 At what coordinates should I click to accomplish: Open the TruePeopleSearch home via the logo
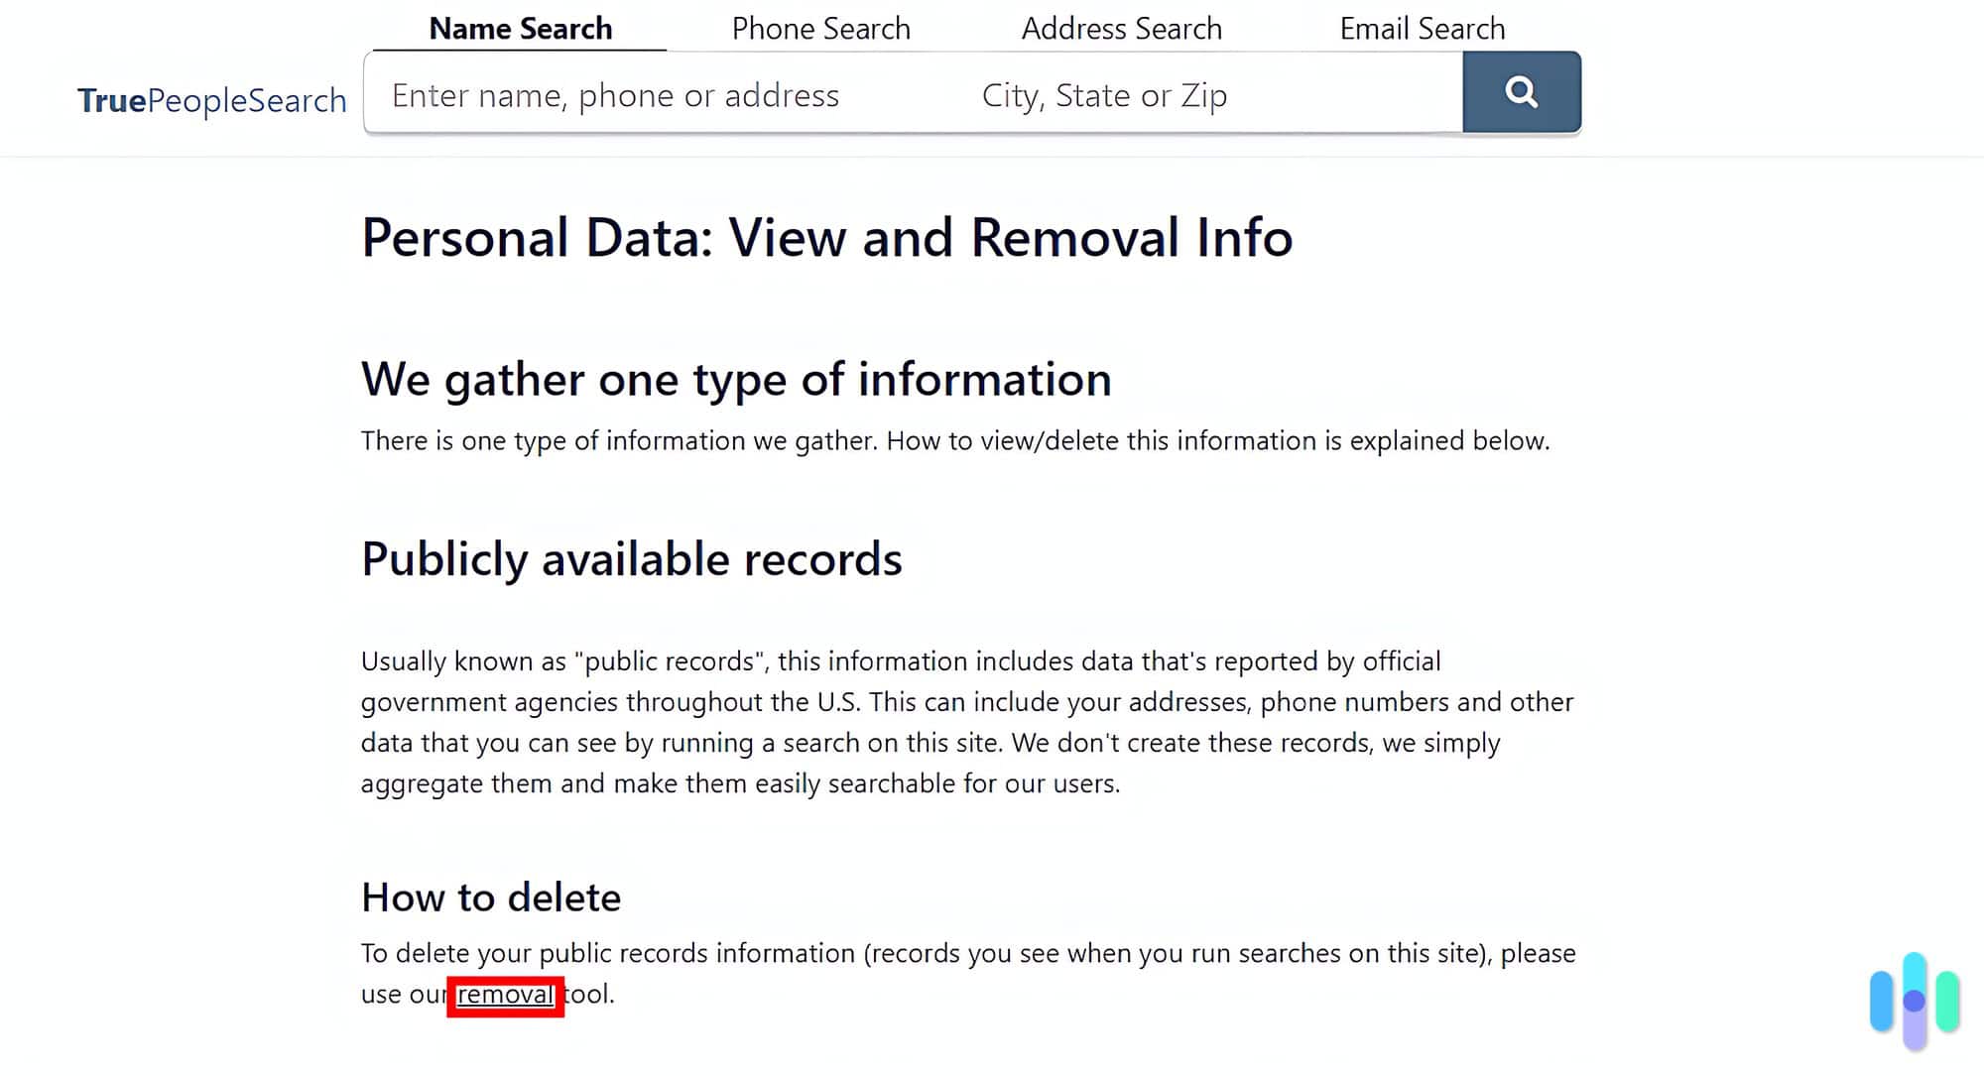211,98
